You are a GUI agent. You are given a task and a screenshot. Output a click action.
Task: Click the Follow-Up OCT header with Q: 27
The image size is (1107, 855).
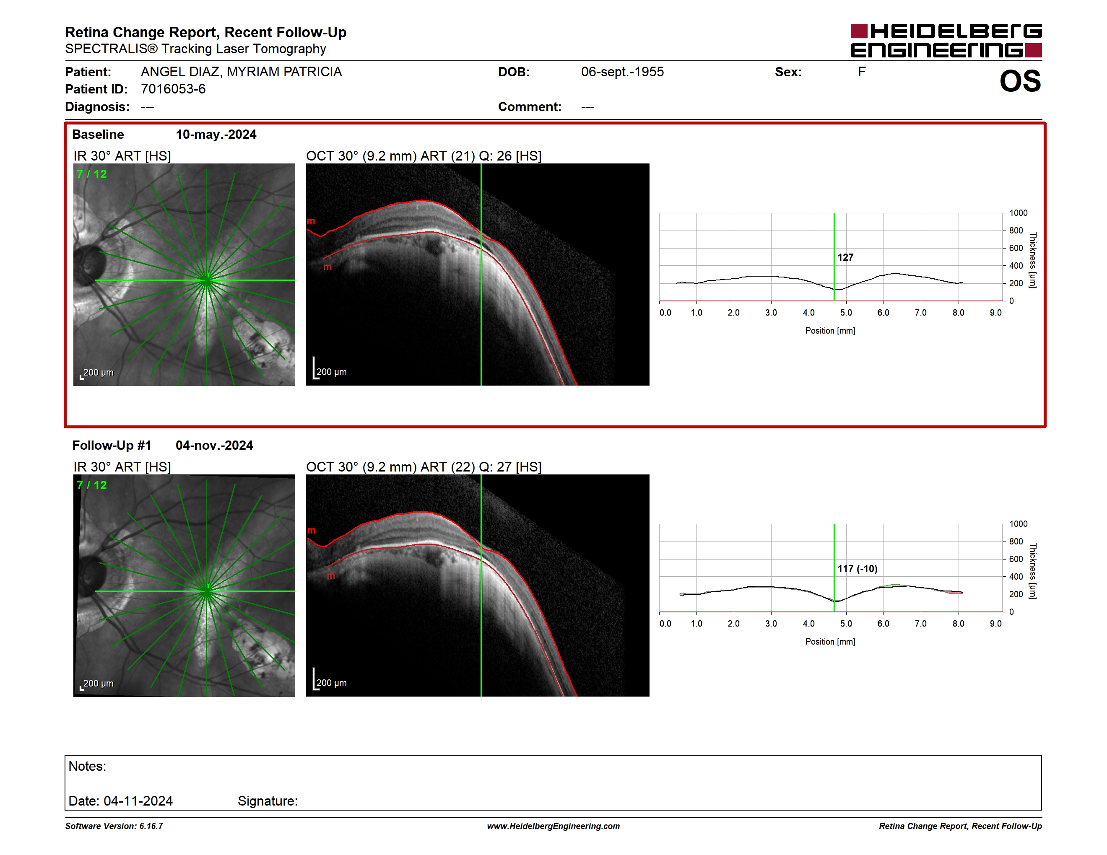coord(424,467)
